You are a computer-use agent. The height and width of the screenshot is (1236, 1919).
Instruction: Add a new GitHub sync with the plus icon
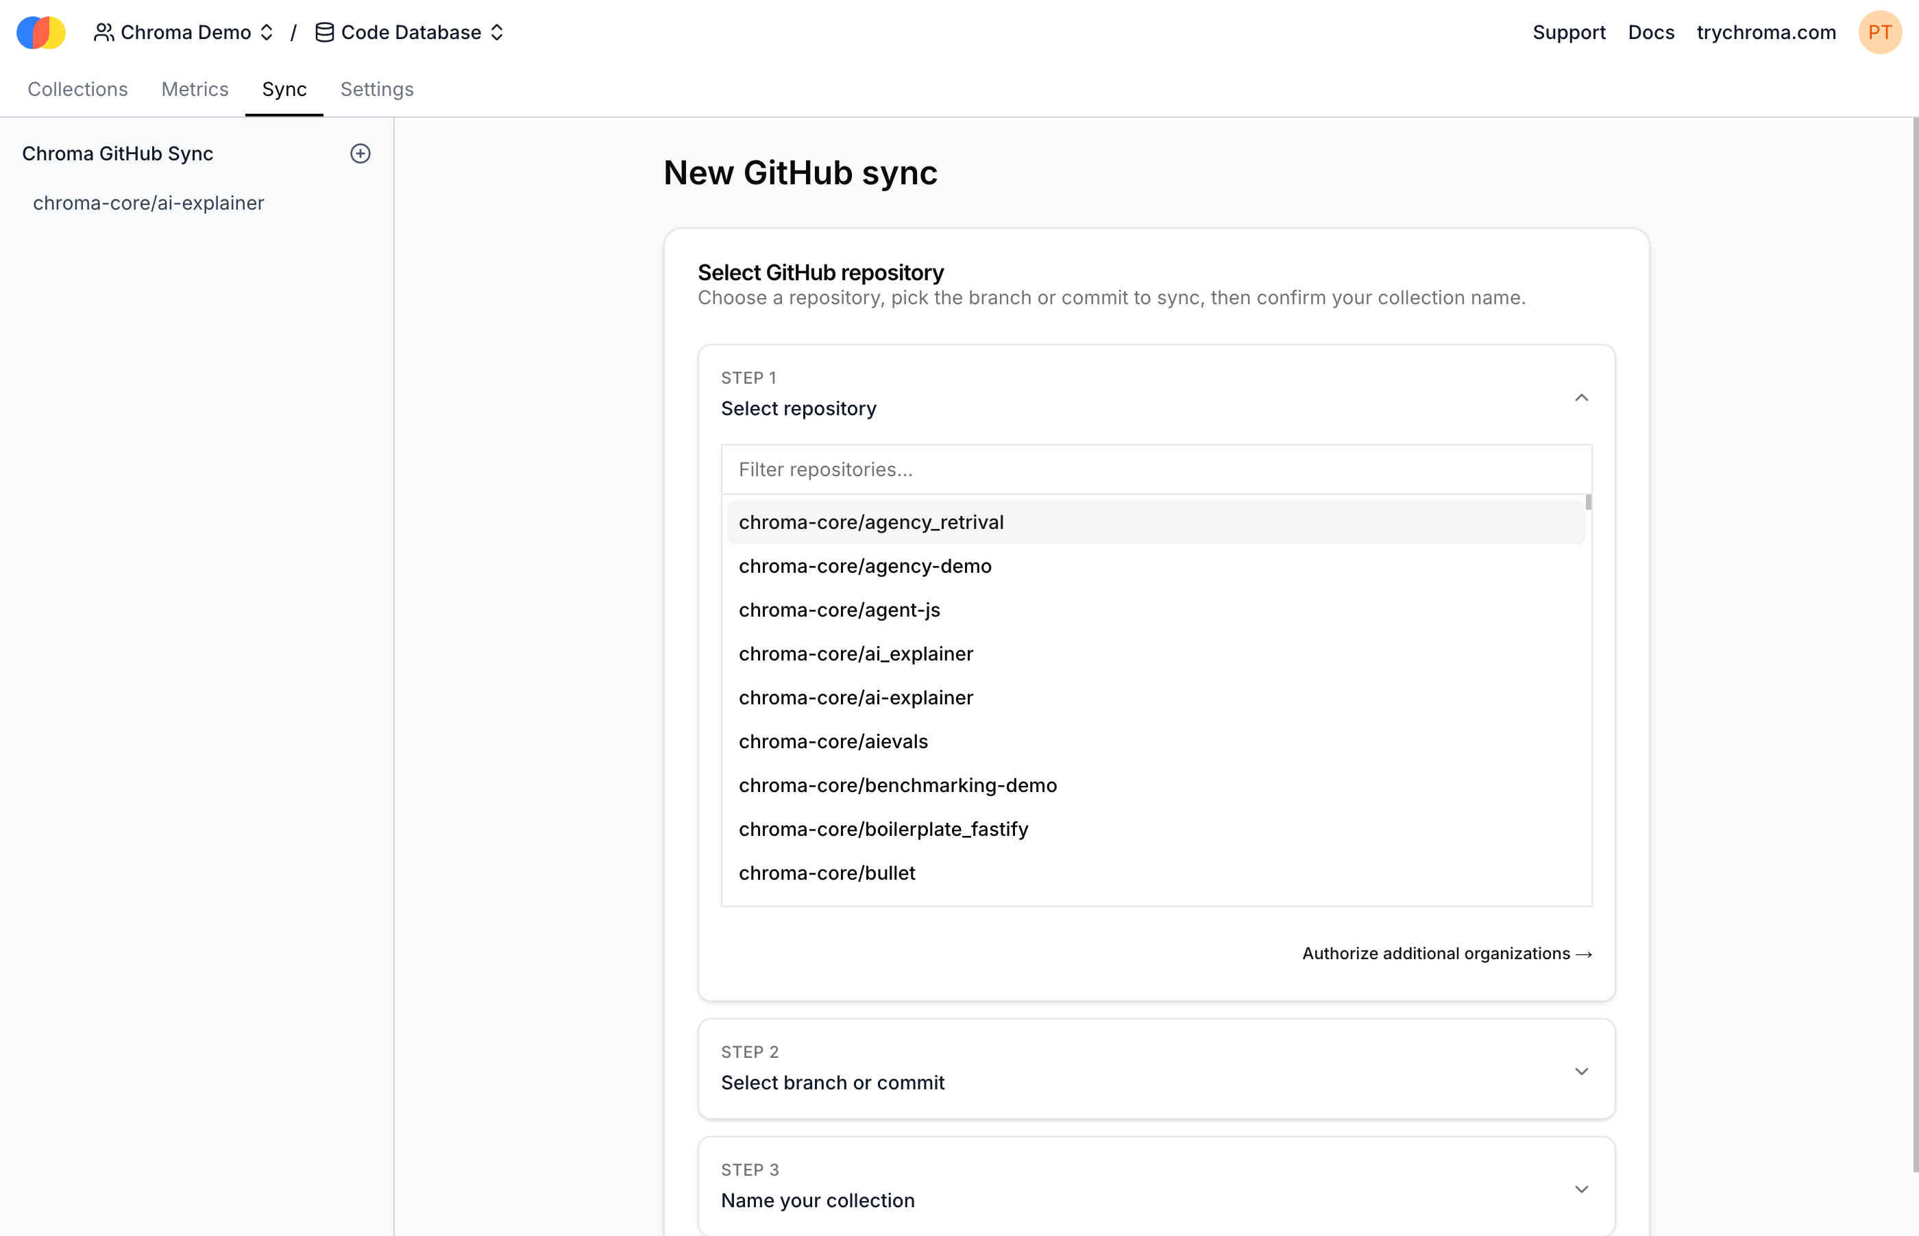360,153
